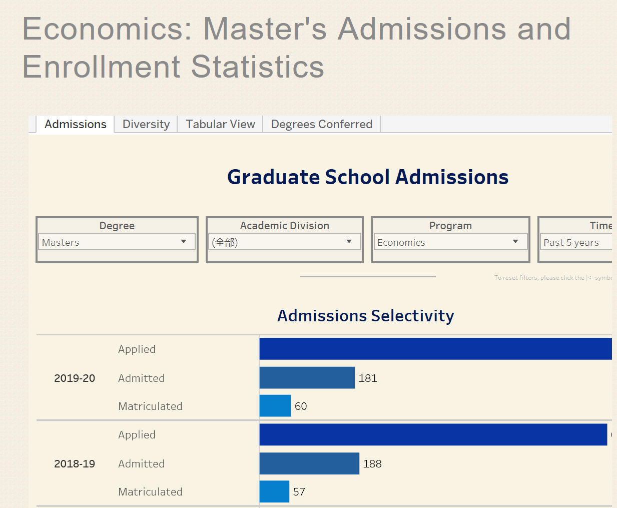Image resolution: width=617 pixels, height=508 pixels.
Task: Click the Graduate School Admissions heading
Action: pos(368,177)
